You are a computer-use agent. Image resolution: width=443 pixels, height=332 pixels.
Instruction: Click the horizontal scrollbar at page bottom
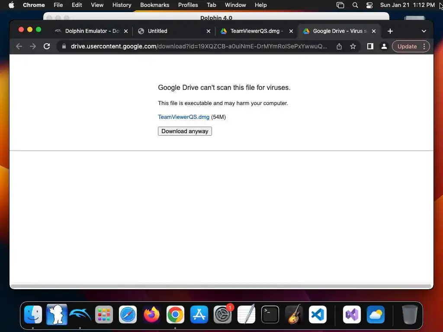coord(221,286)
